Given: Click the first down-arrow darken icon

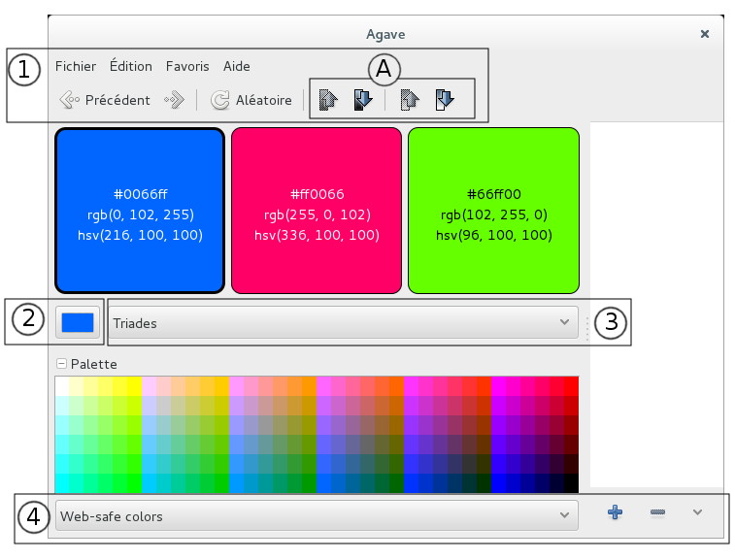Looking at the screenshot, I should pyautogui.click(x=363, y=100).
